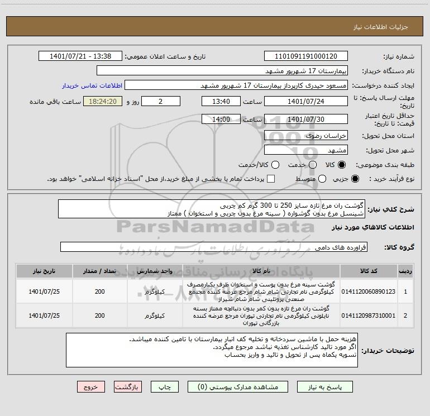Click the اطلاعات کالاهای مورد نیاز heading

tap(373, 227)
